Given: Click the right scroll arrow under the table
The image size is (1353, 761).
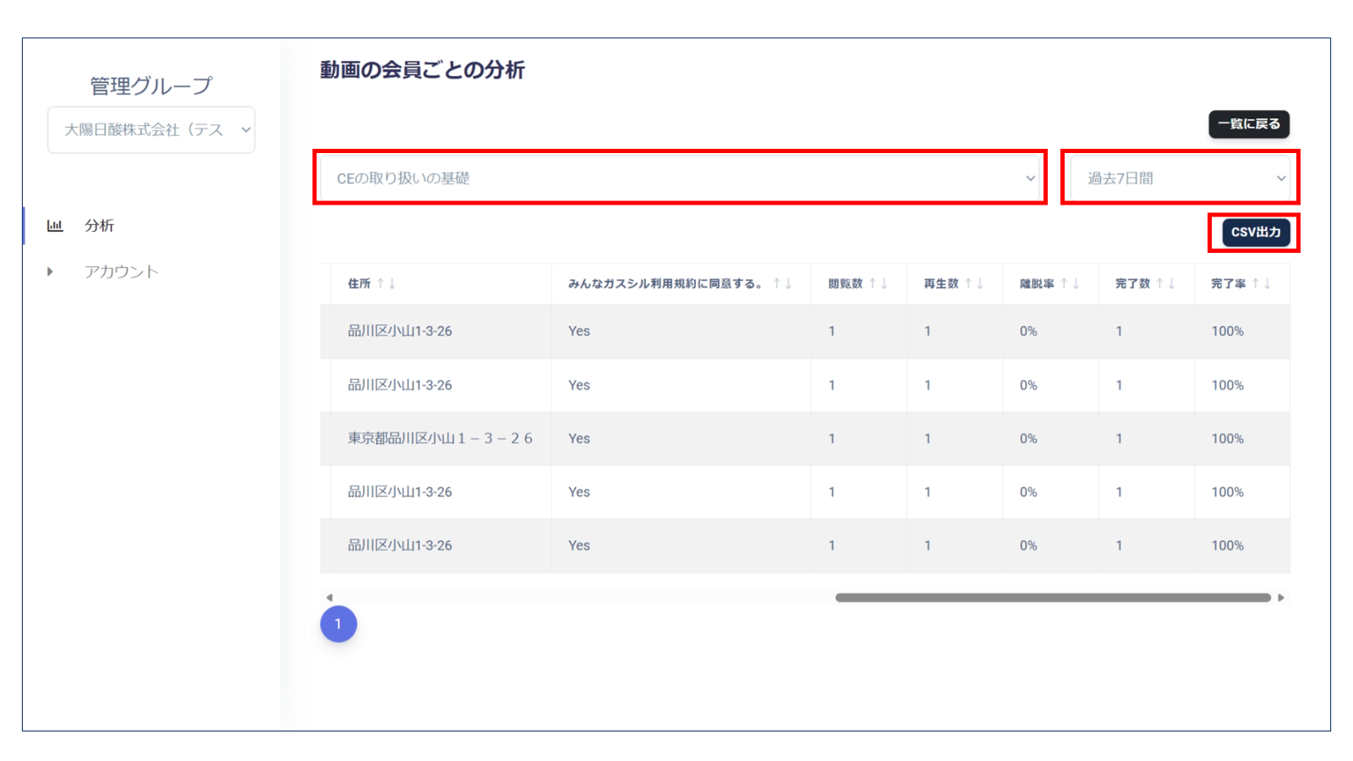Looking at the screenshot, I should [x=1281, y=597].
